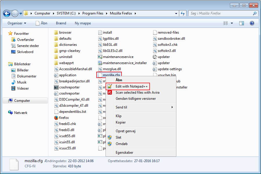Select Netværk in navigation pane

(x=18, y=113)
